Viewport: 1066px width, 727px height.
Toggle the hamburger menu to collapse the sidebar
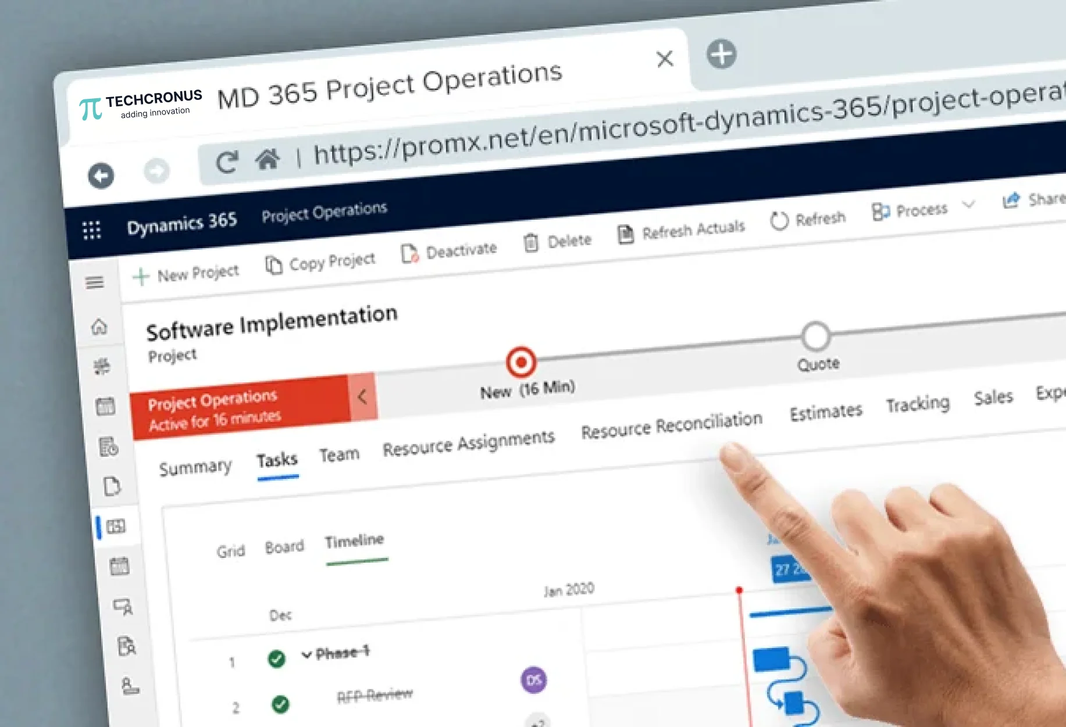(94, 283)
